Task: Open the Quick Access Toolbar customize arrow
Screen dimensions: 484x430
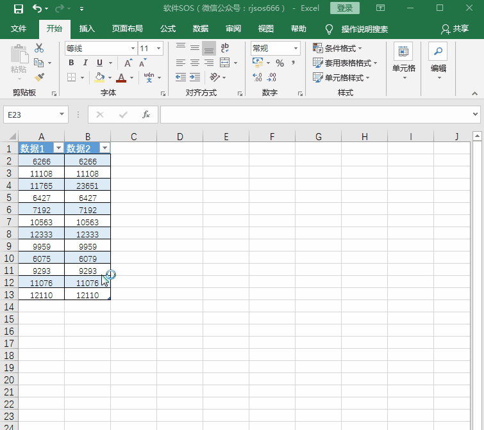Action: (81, 9)
